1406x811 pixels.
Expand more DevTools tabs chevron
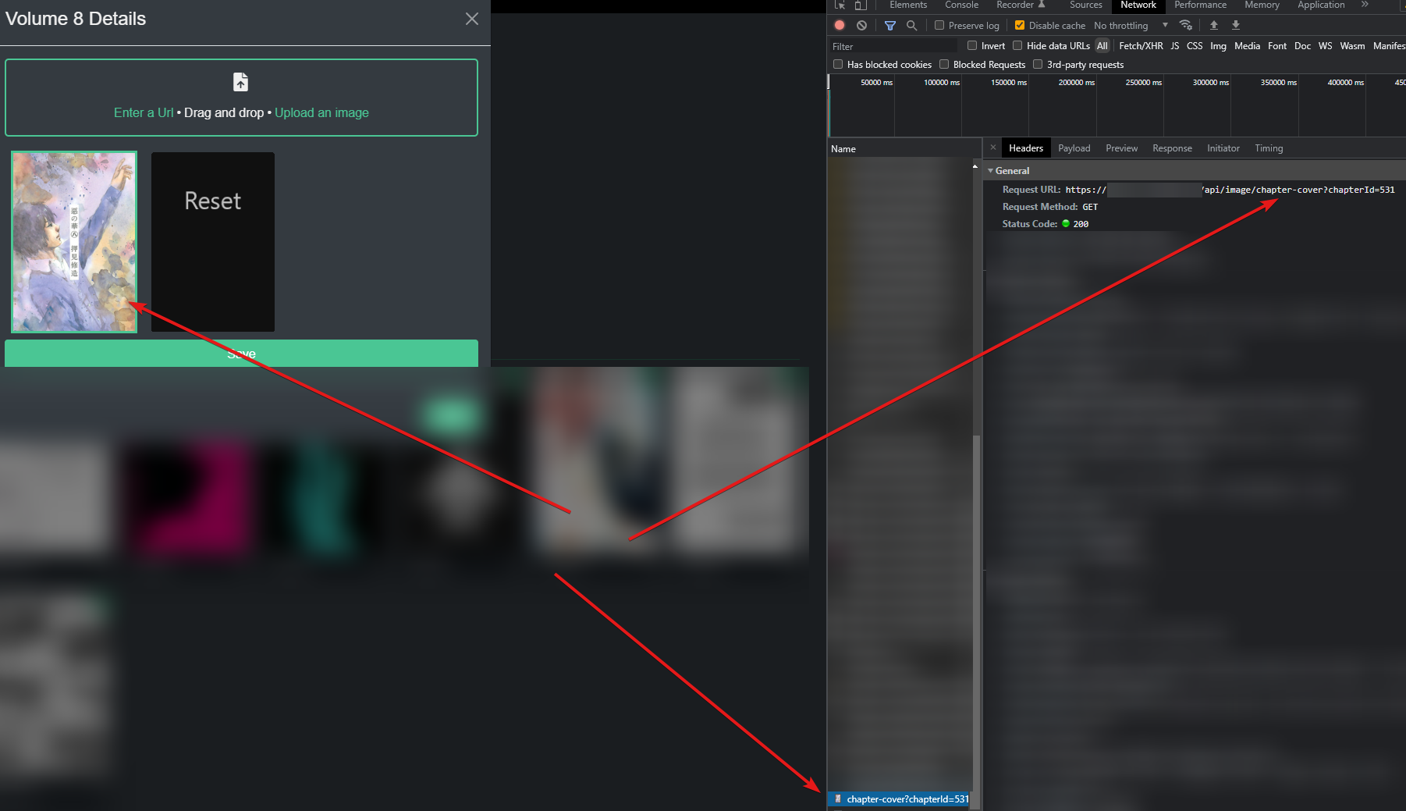pyautogui.click(x=1365, y=5)
